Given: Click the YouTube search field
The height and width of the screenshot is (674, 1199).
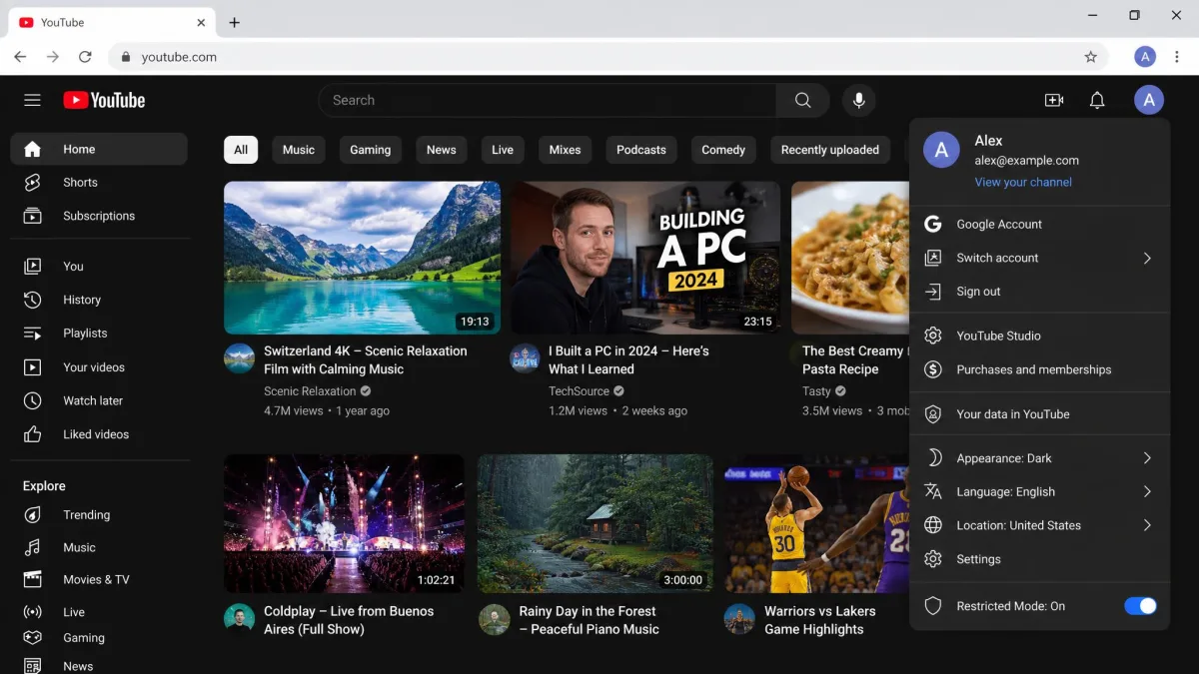Looking at the screenshot, I should 548,100.
